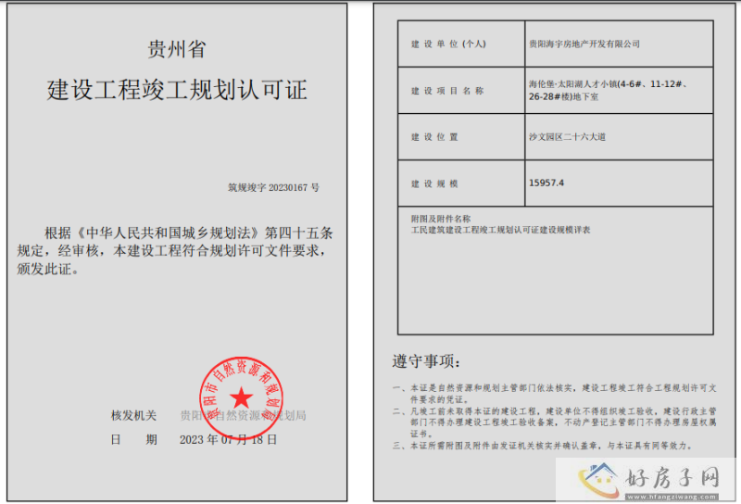The image size is (741, 504).
Task: Click the 核发机关 label
Action: click(133, 416)
